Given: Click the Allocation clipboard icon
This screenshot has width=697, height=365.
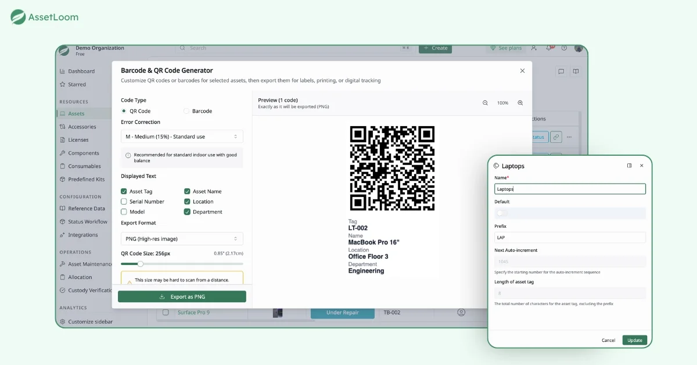Looking at the screenshot, I should (63, 277).
